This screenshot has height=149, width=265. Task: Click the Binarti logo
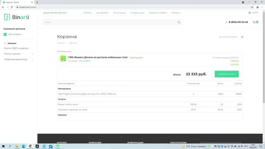pyautogui.click(x=17, y=17)
